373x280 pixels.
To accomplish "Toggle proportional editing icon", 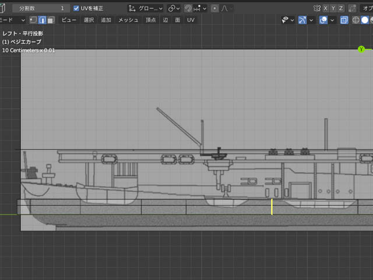I will [215, 9].
